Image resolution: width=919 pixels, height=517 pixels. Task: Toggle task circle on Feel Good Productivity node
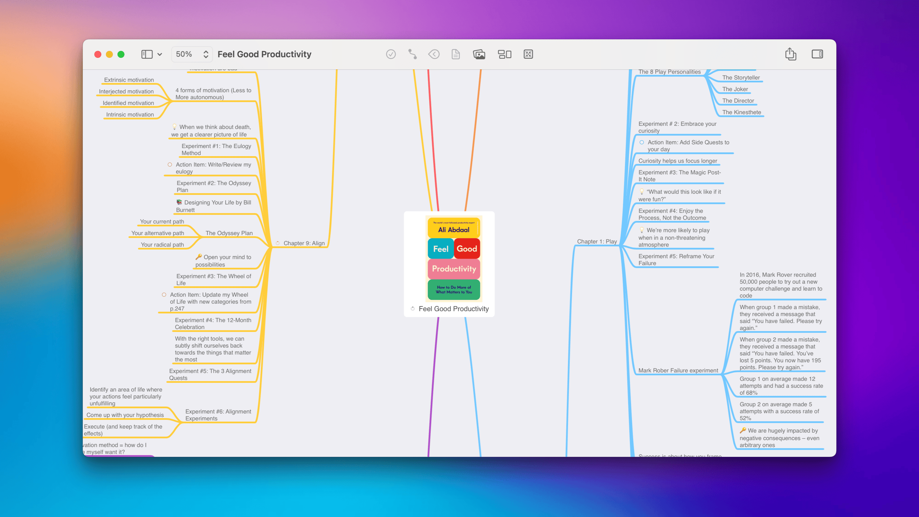[413, 309]
